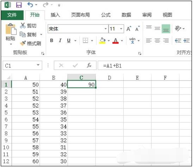193x167 pixels.
Task: Open the 复制 dropdown arrow
Action: (x=41, y=34)
